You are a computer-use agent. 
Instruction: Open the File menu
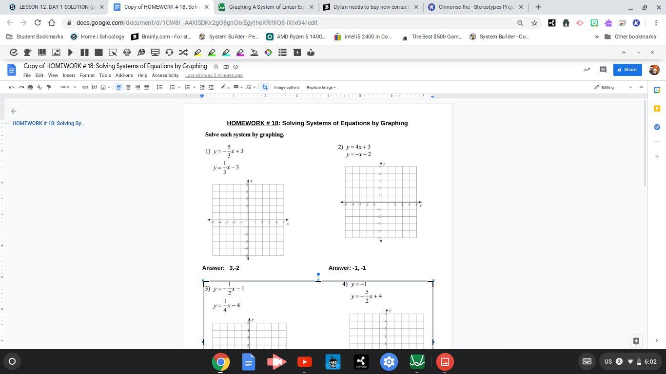coord(27,75)
